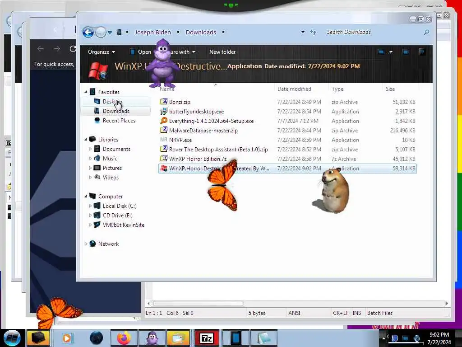Click the 9:02 PM taskbar clock
The width and height of the screenshot is (462, 347).
point(439,335)
